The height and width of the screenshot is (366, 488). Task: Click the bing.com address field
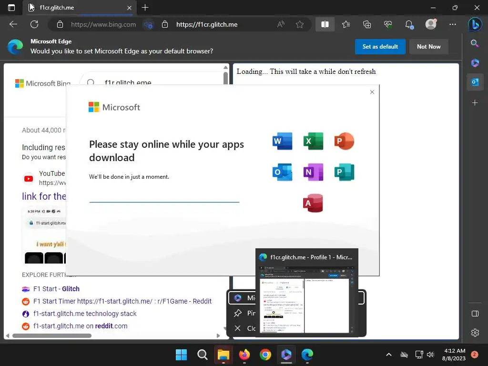click(x=103, y=24)
